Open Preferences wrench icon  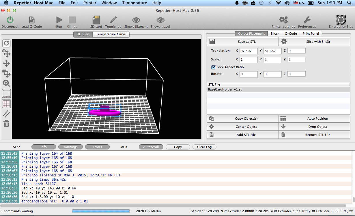[x=307, y=20]
